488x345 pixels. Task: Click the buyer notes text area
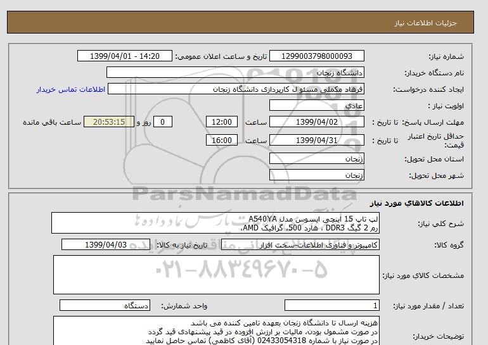(216, 331)
